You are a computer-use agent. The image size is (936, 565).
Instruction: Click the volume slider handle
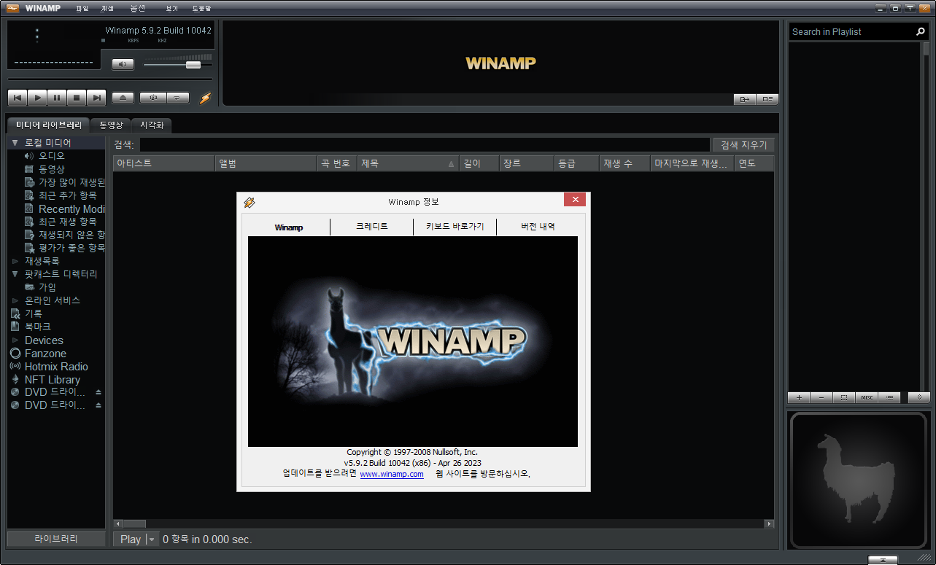coord(193,65)
